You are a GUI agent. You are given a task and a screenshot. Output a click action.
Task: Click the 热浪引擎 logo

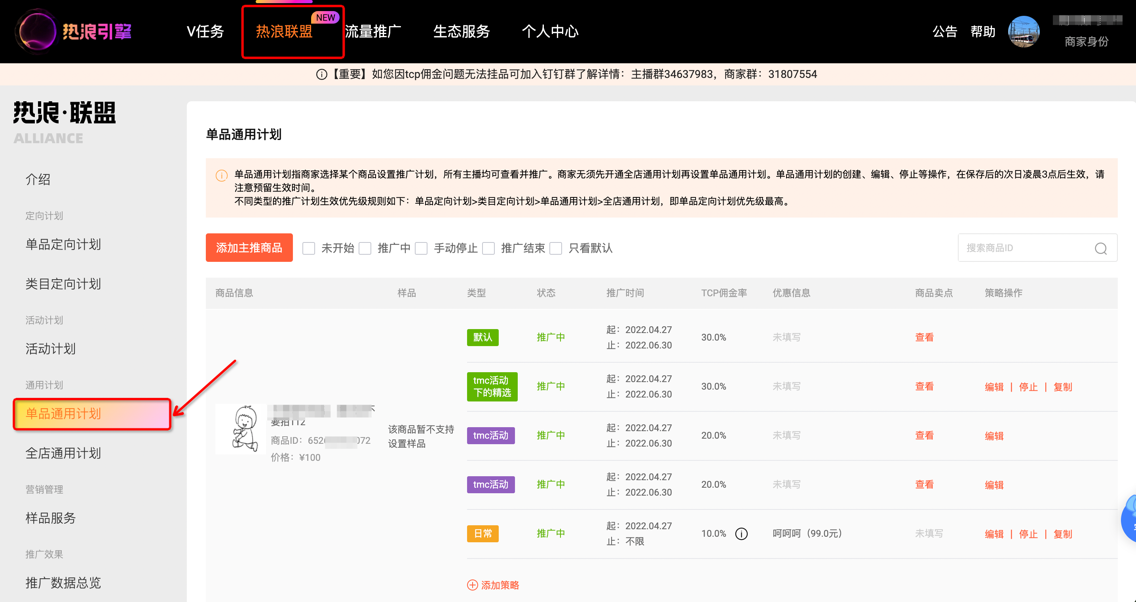pyautogui.click(x=74, y=31)
